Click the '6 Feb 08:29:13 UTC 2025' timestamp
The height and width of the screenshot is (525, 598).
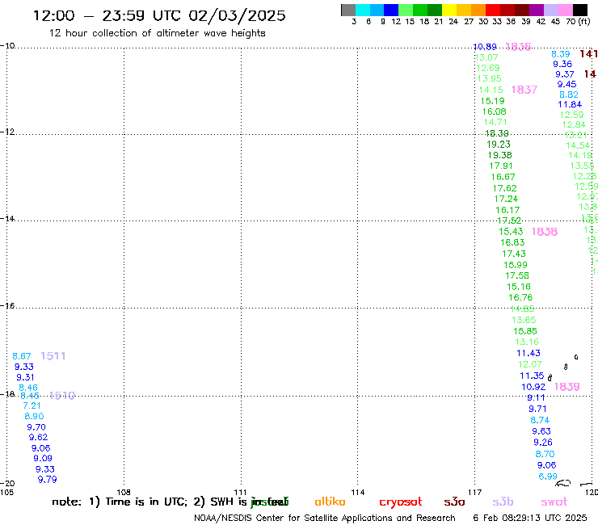(x=530, y=518)
